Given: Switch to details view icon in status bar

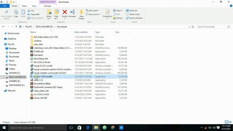Looking at the screenshot, I should 226,122.
